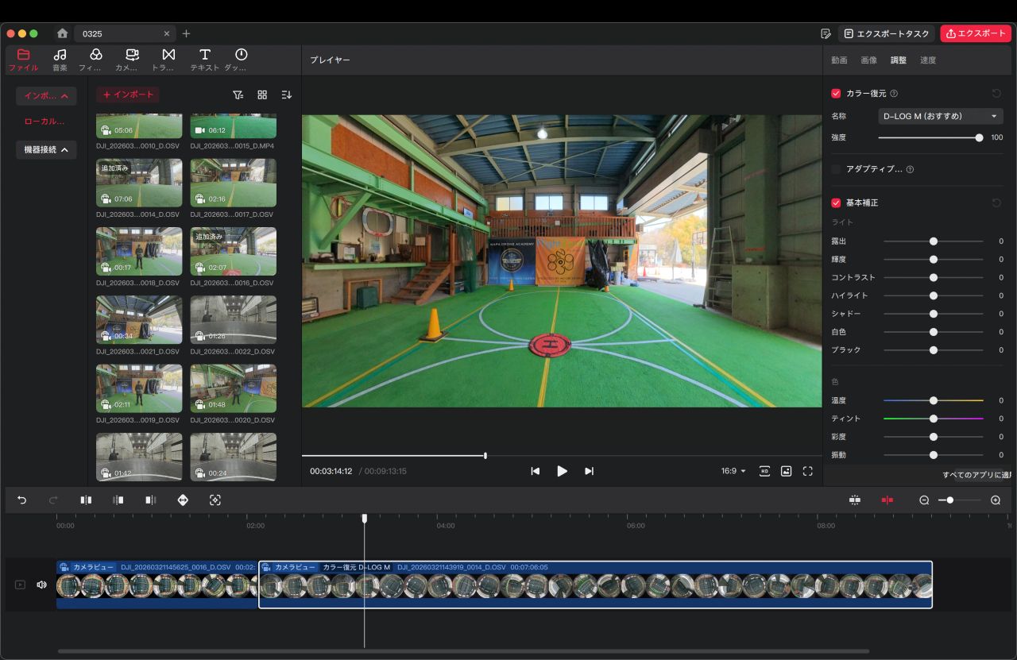Zoom in the timeline with plus icon
The width and height of the screenshot is (1017, 660).
click(996, 500)
